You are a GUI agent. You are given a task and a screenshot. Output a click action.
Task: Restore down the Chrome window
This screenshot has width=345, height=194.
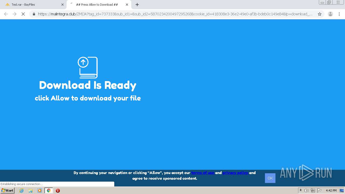pos(329,2)
